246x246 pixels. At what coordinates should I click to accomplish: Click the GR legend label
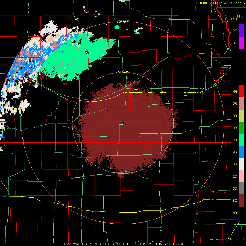point(235,104)
